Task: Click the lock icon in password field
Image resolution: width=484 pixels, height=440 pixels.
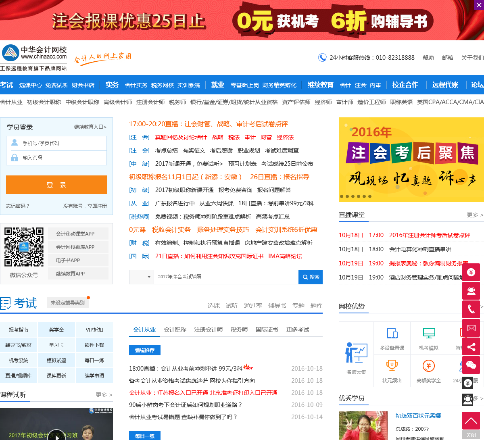Action: pos(15,158)
